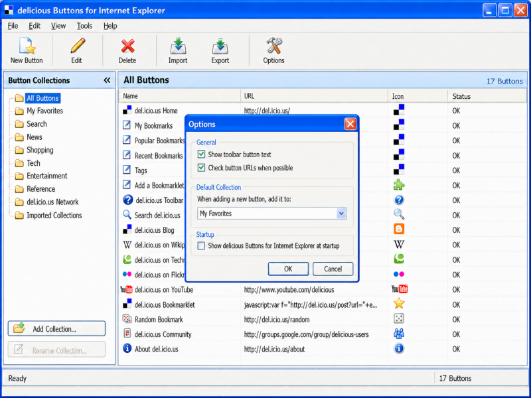This screenshot has height=398, width=531.
Task: Click the info icon beside About del.icio.us name
Action: 127,348
